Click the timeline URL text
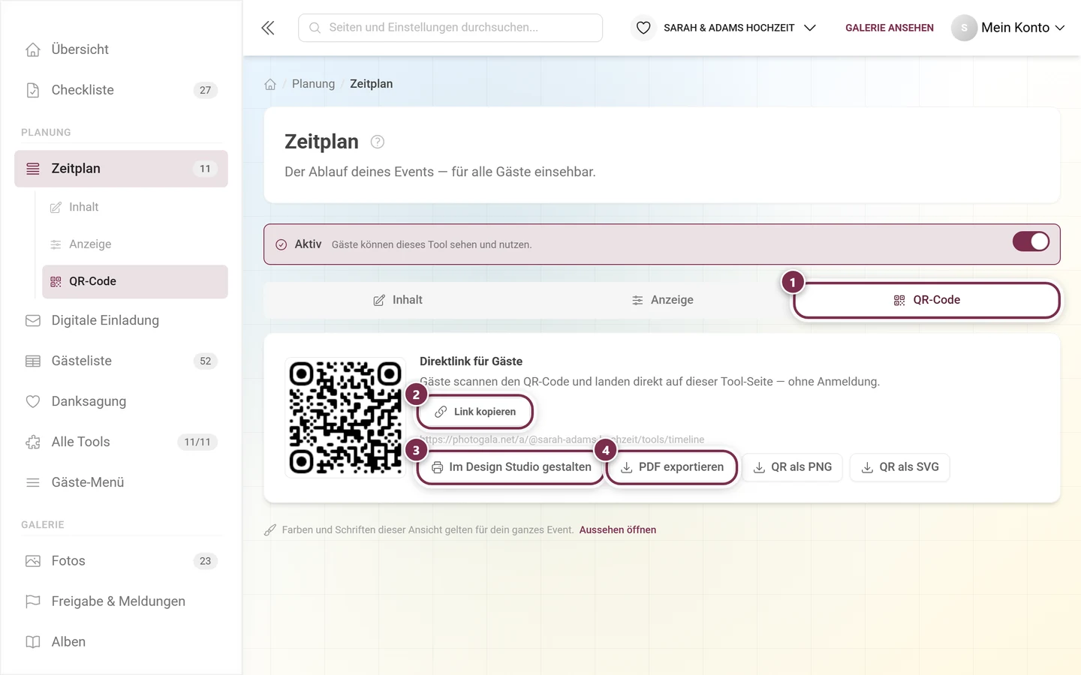 tap(562, 439)
